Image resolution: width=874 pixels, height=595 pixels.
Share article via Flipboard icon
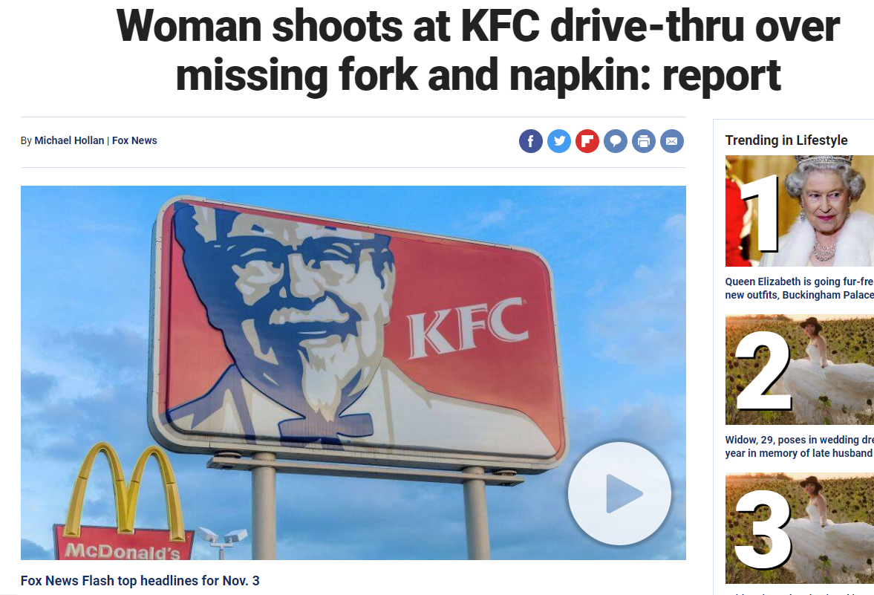(587, 141)
